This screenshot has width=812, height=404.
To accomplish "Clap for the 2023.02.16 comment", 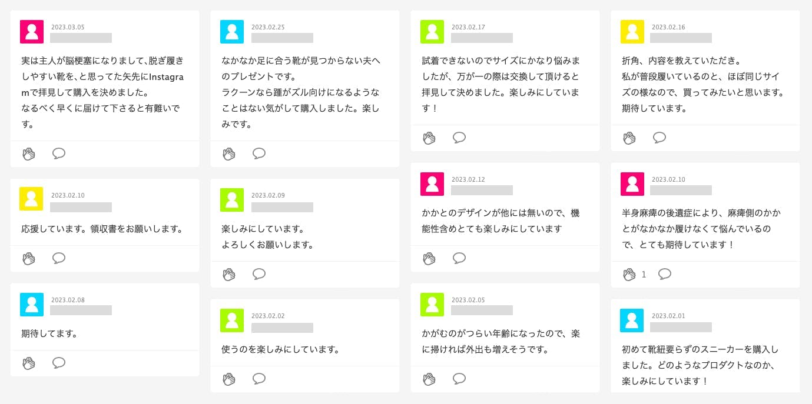I will [629, 138].
